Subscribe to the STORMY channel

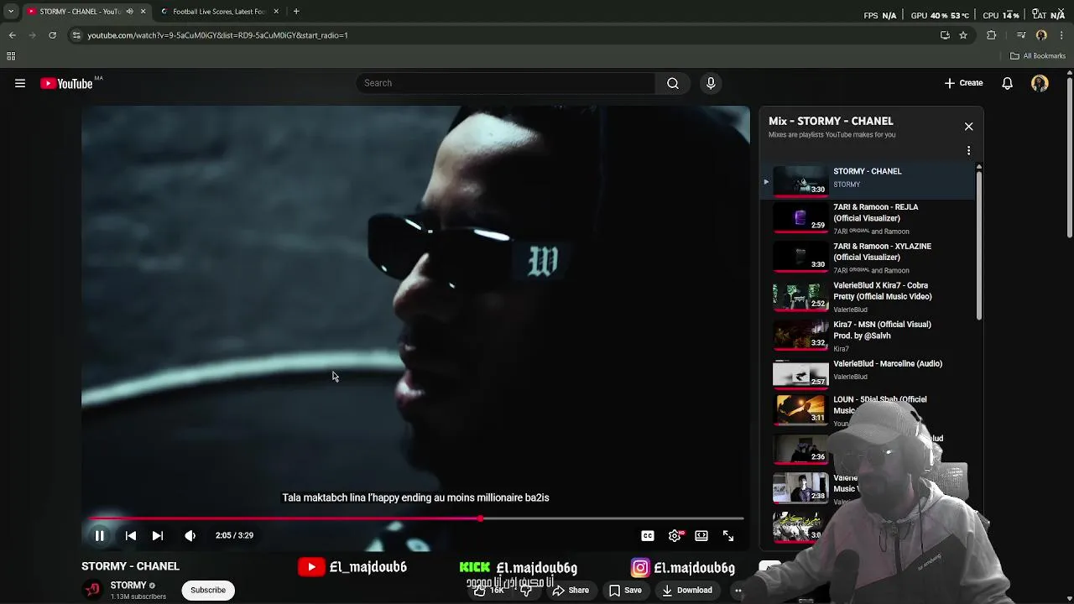point(208,590)
